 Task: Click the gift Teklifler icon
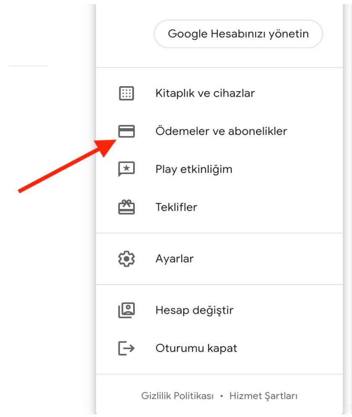tap(126, 207)
